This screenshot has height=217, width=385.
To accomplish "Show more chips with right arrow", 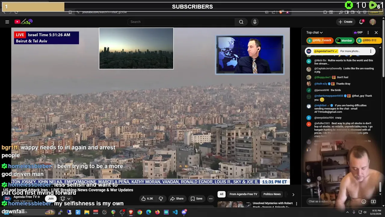I will (293, 194).
